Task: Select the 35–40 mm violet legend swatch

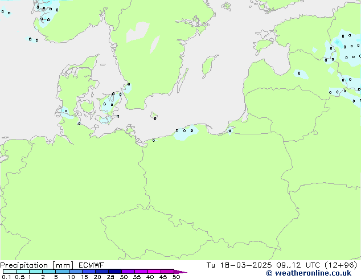Action: point(141,272)
